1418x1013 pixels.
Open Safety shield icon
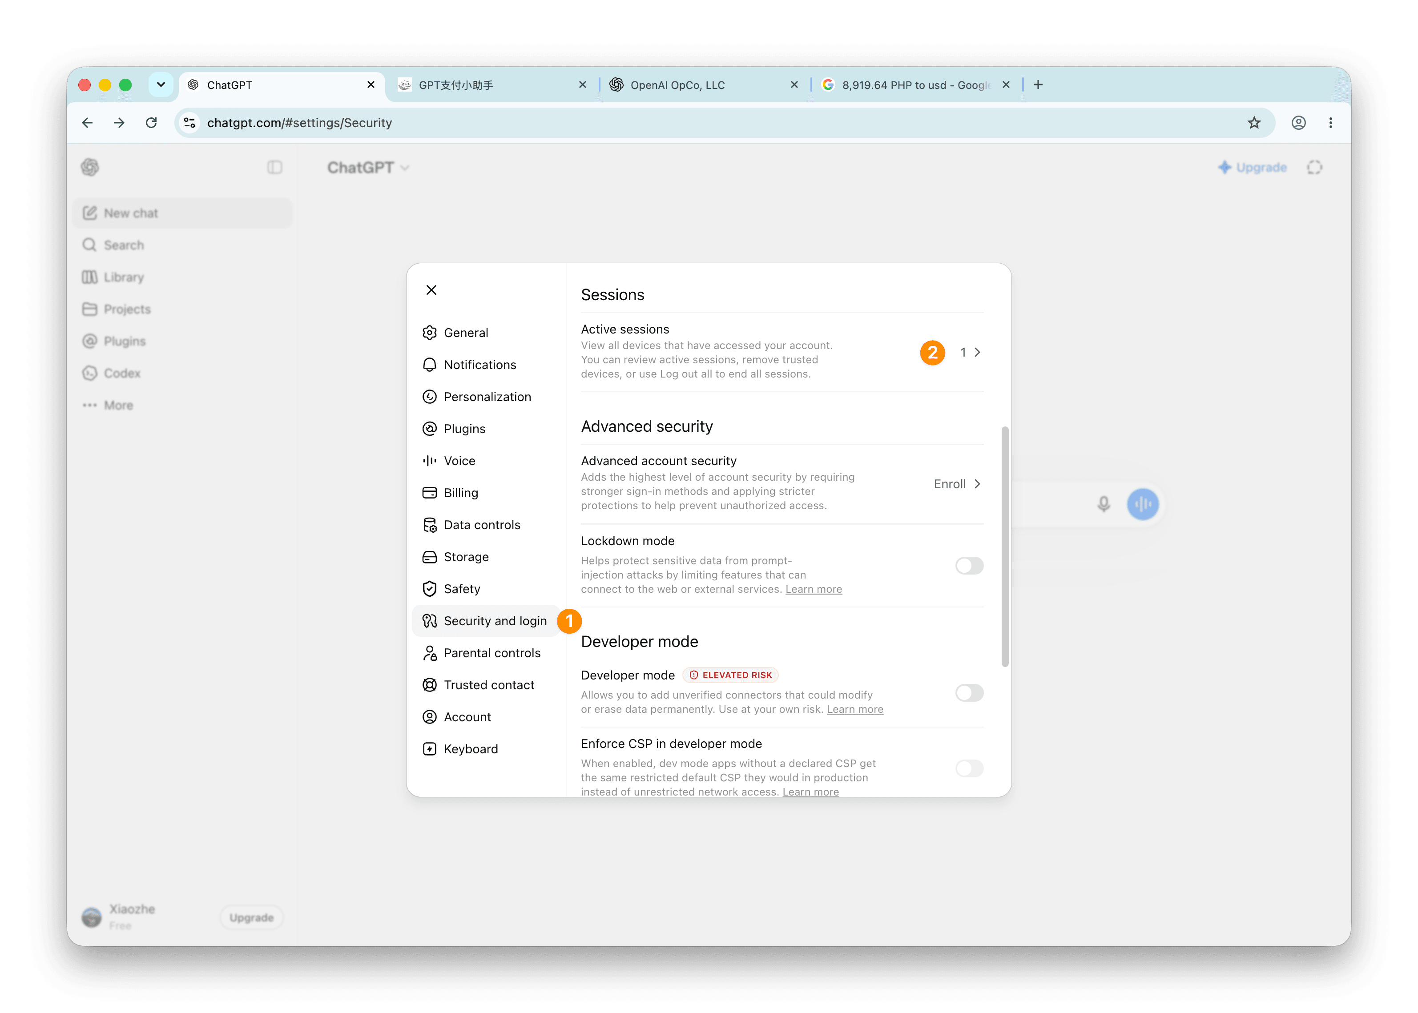[x=429, y=589]
